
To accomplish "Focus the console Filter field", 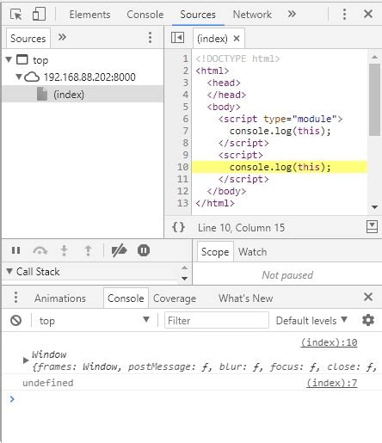I will 217,320.
